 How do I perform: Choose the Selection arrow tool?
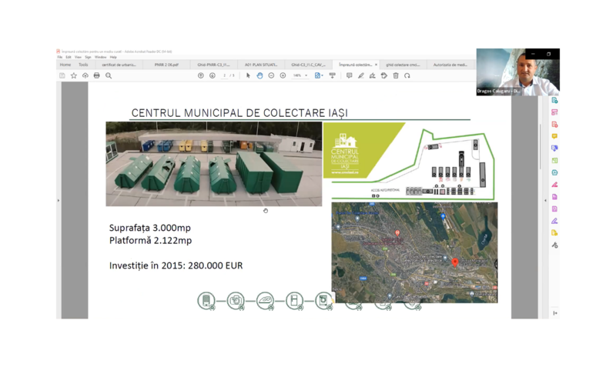click(248, 75)
